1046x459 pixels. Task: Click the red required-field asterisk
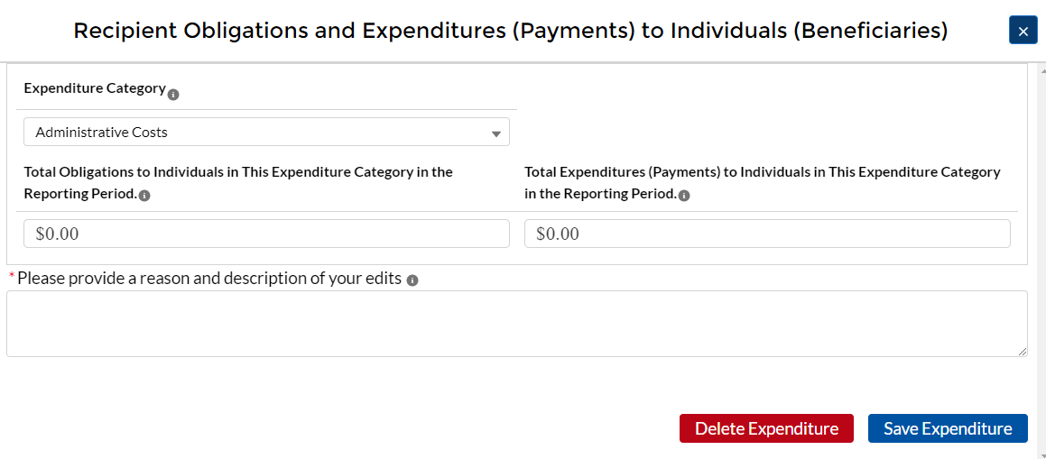pyautogui.click(x=12, y=276)
